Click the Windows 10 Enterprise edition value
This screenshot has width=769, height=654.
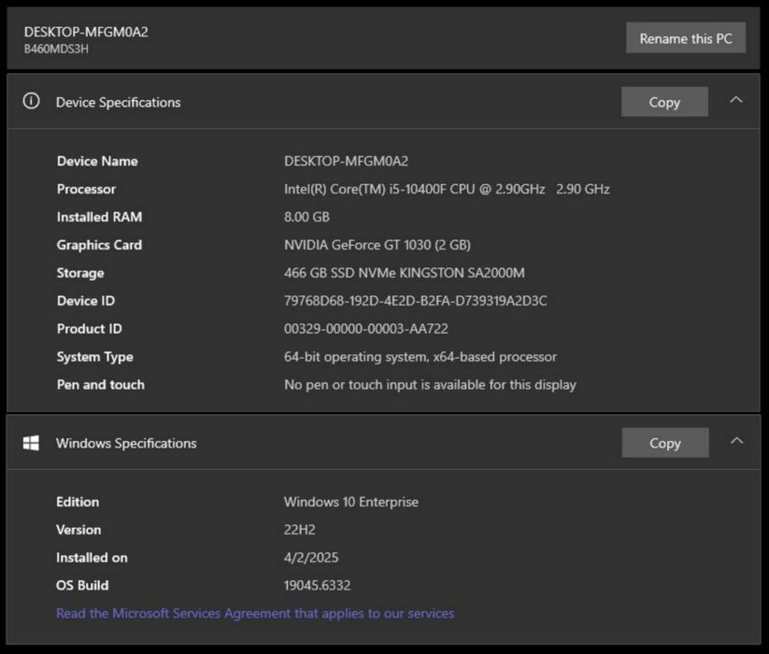(x=350, y=502)
